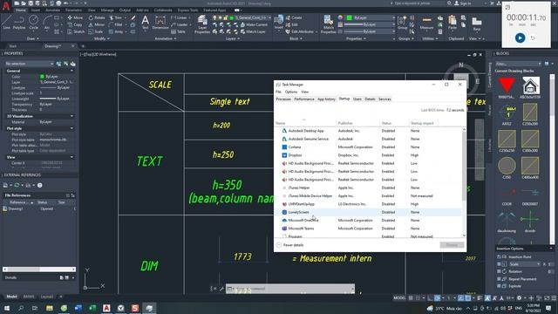558x314 pixels.
Task: Expand the Annotation panel dropdown
Action: [166, 38]
